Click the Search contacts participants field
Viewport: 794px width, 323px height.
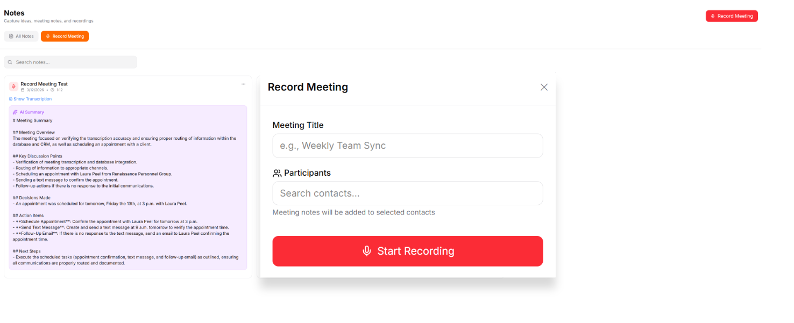(x=407, y=193)
